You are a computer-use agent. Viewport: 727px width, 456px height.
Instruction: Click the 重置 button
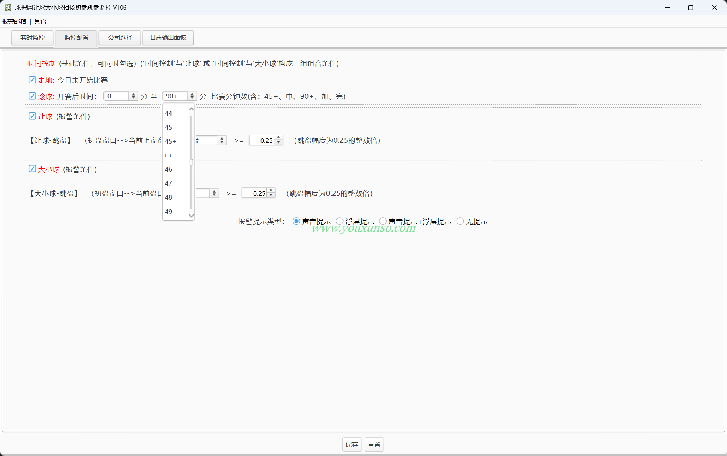pyautogui.click(x=374, y=444)
